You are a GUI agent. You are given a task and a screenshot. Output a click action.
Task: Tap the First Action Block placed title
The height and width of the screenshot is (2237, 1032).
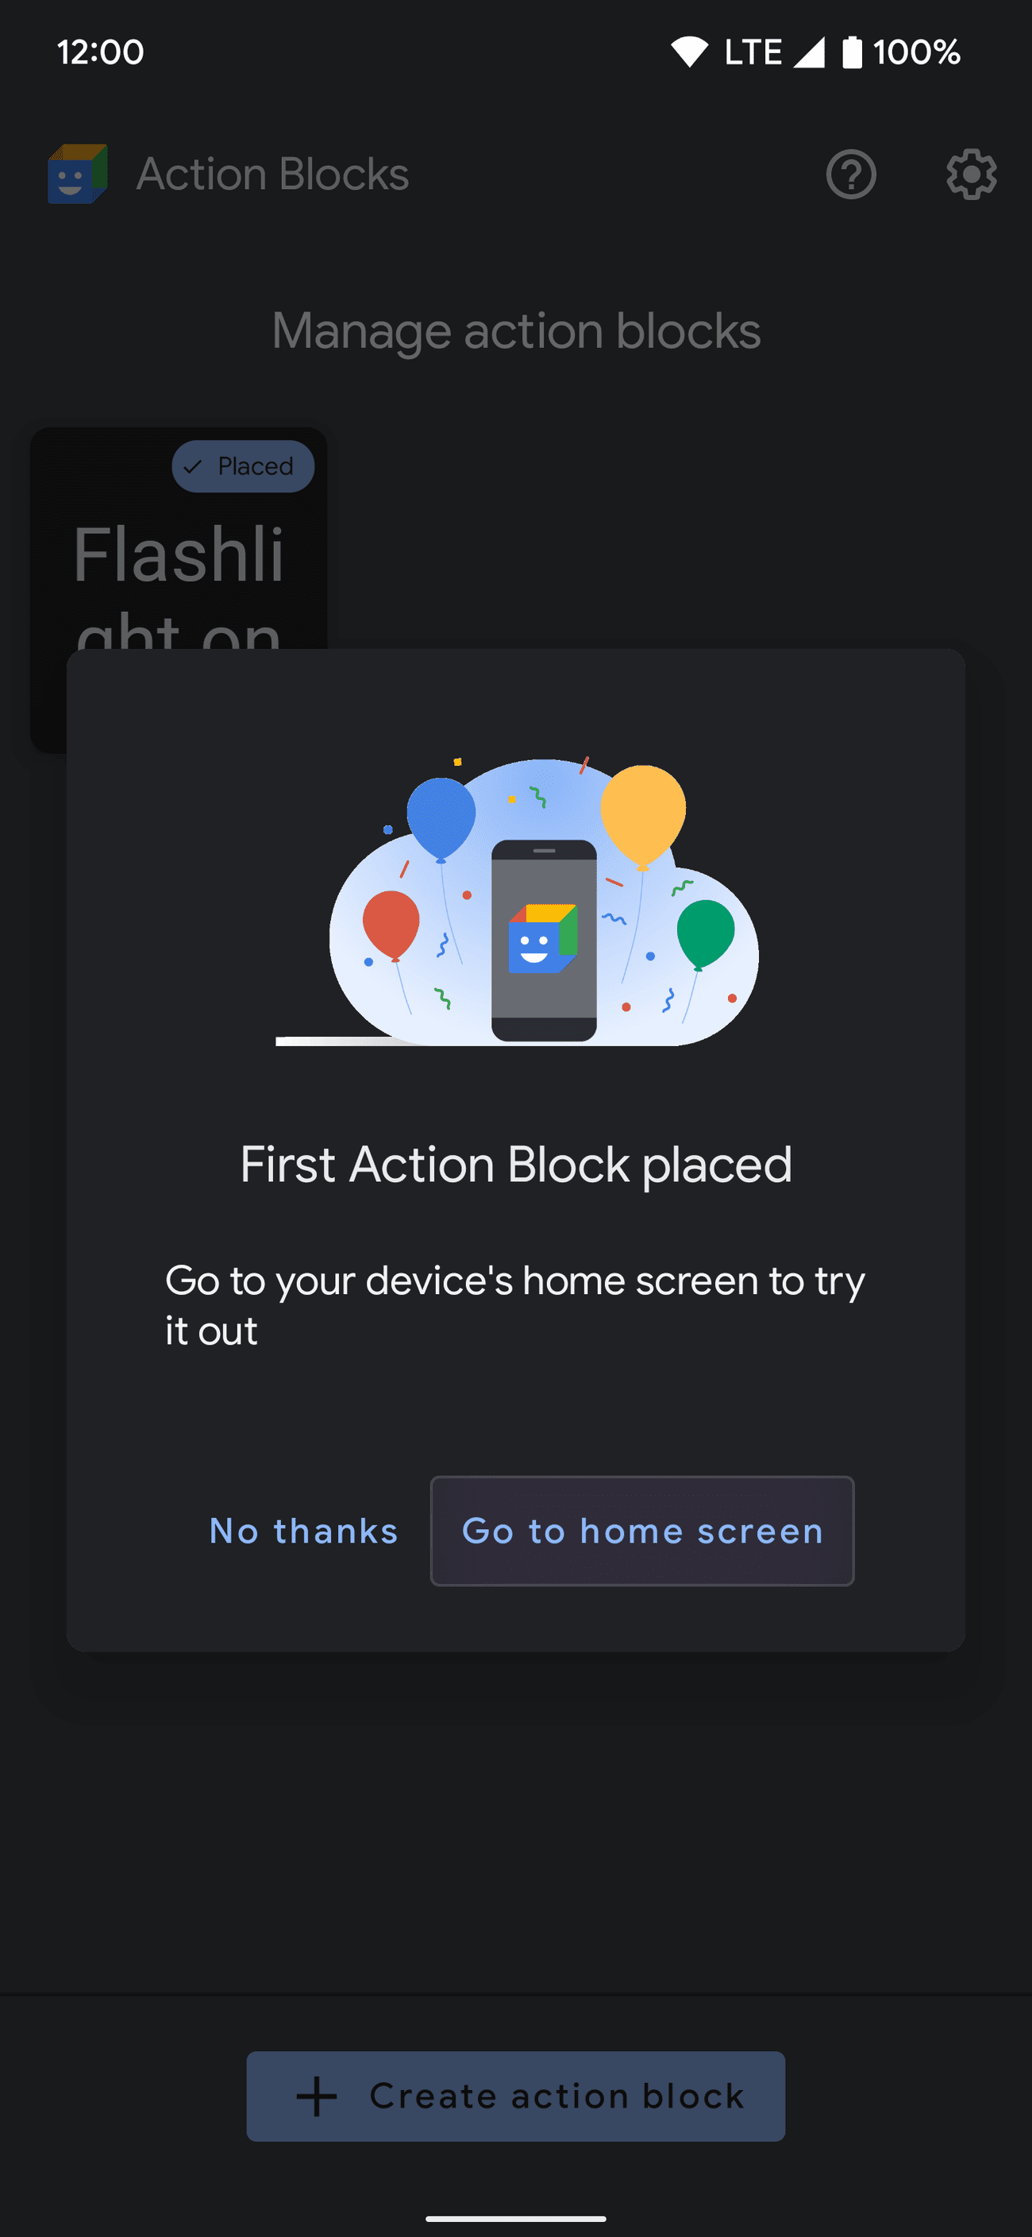click(x=515, y=1164)
